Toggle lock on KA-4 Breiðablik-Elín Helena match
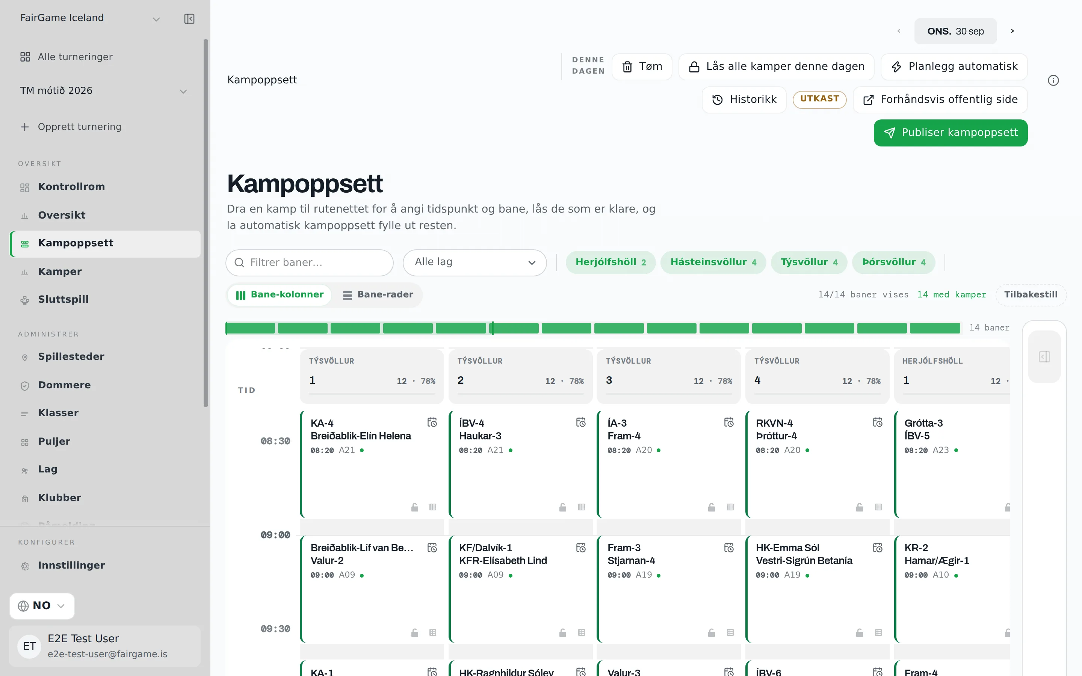Viewport: 1082px width, 676px height. (x=414, y=507)
